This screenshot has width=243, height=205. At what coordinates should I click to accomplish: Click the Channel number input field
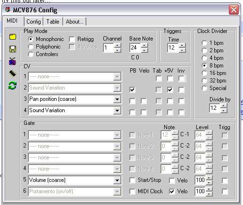tap(109, 48)
